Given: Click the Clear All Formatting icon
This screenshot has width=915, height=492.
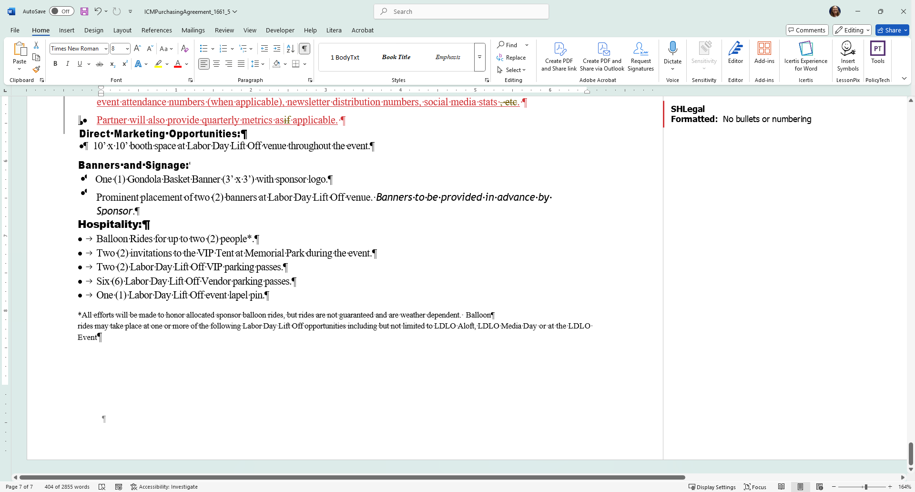Looking at the screenshot, I should [x=185, y=49].
